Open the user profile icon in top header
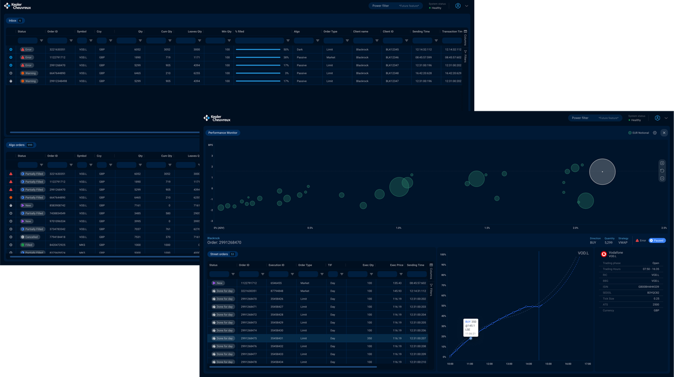Image resolution: width=674 pixels, height=377 pixels. [458, 6]
